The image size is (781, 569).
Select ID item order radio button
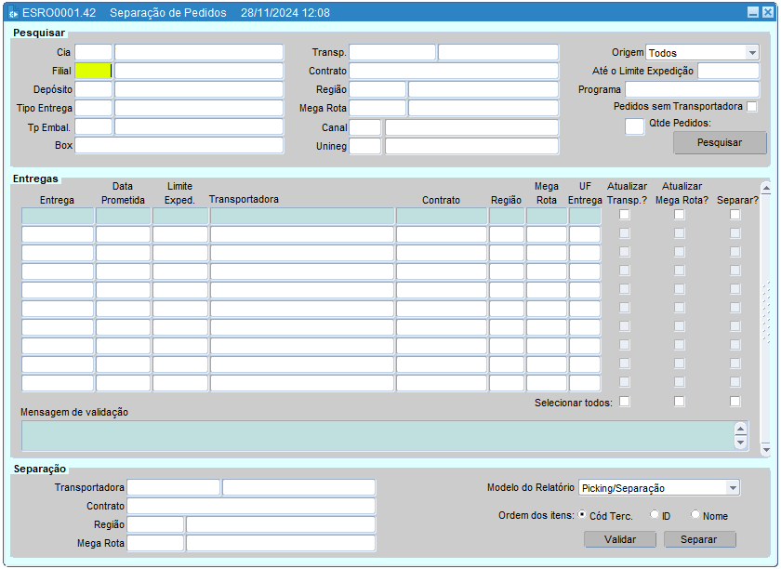[x=655, y=515]
